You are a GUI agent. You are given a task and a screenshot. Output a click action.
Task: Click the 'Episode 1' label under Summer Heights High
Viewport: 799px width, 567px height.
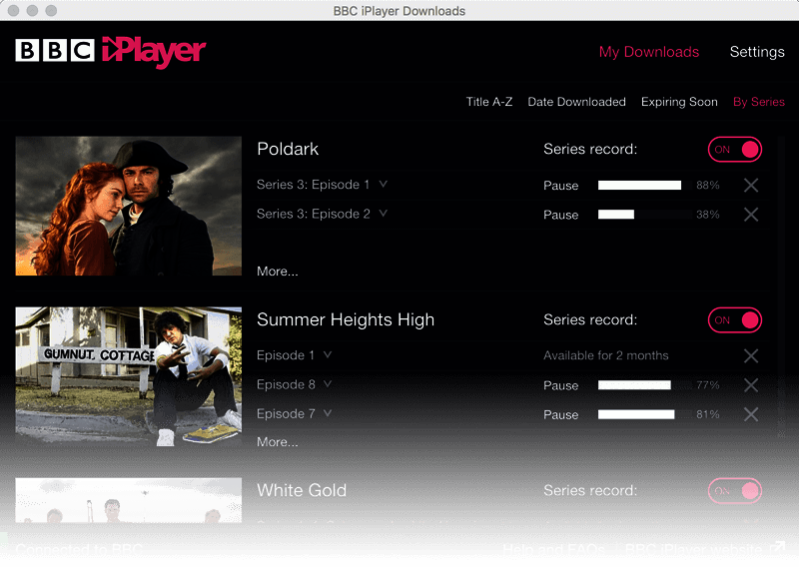click(x=286, y=355)
